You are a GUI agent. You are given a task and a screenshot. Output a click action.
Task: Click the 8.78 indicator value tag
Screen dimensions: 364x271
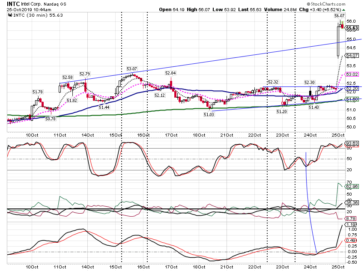[351, 219]
